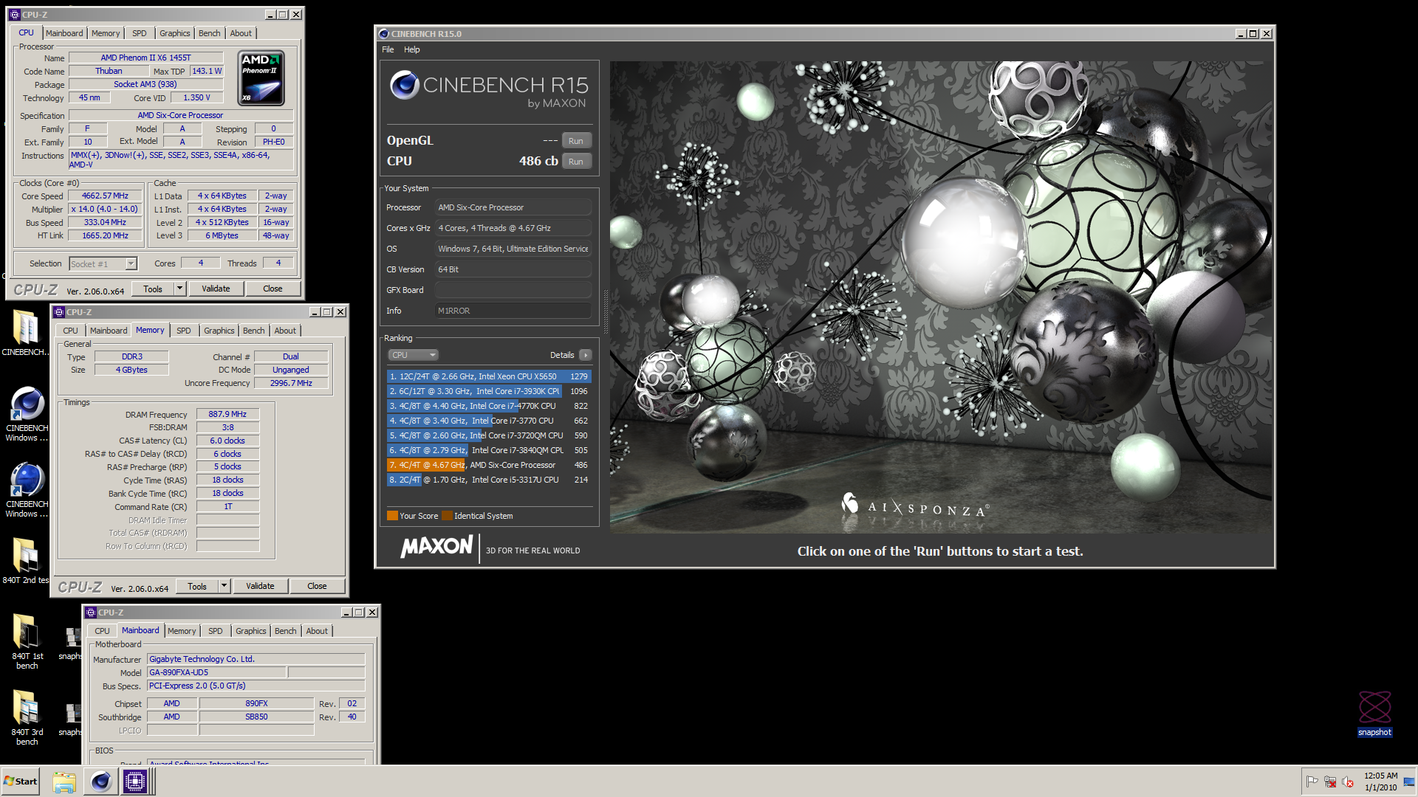The image size is (1418, 797).
Task: Run the CPU benchmark
Action: tap(576, 162)
